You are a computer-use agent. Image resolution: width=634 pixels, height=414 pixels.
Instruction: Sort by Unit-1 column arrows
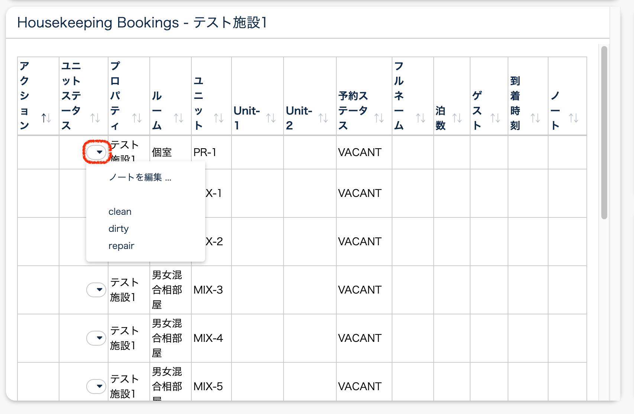(271, 118)
